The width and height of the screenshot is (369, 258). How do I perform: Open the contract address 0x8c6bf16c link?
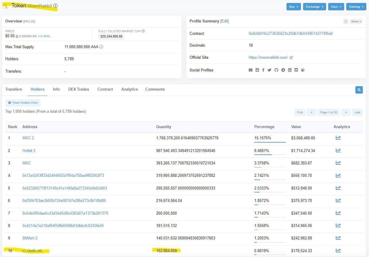(x=291, y=33)
